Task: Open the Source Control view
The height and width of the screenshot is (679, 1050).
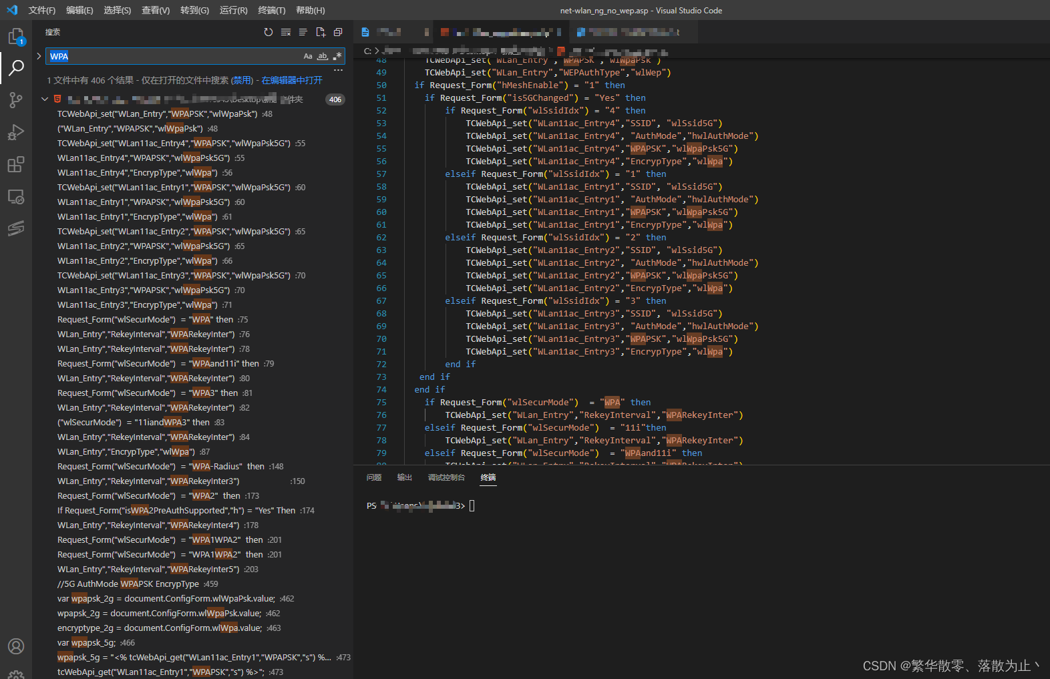Action: coord(16,100)
